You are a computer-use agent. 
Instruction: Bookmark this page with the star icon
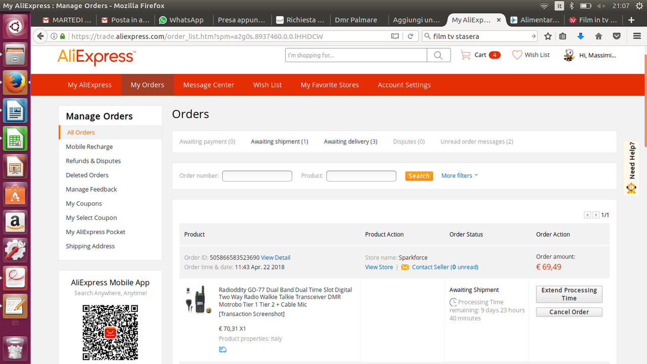[x=548, y=36]
